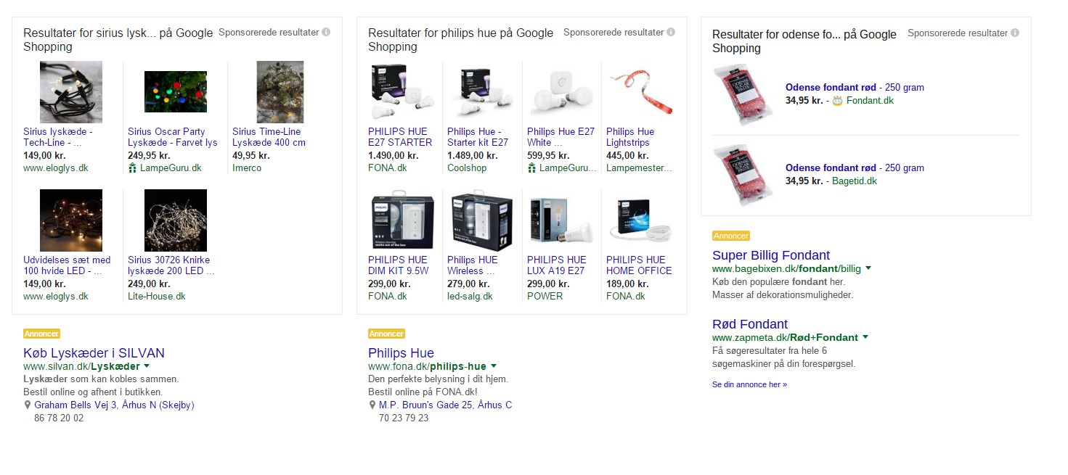Screen dimensions: 1068x475
Task: Open the Super Billig Fondant ad link
Action: pos(770,255)
